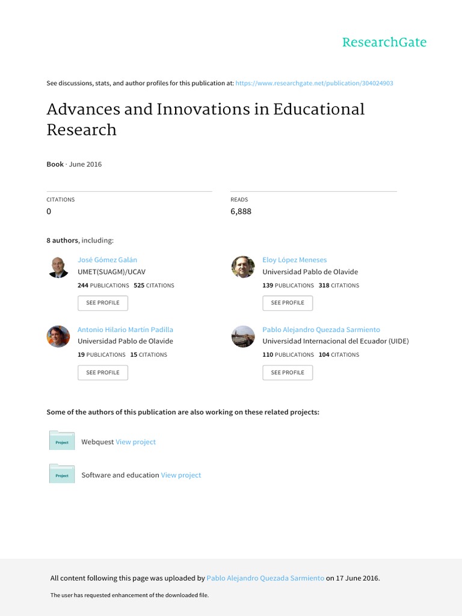Click Pablo Alejandro Quezada Sarmiento's avatar
Image resolution: width=462 pixels, height=616 pixels.
coord(243,336)
